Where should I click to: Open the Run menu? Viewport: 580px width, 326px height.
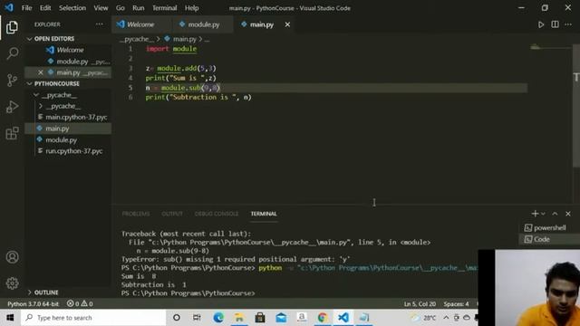tap(139, 8)
